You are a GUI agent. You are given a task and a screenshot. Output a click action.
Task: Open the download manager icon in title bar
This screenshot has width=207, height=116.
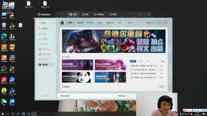(144, 14)
